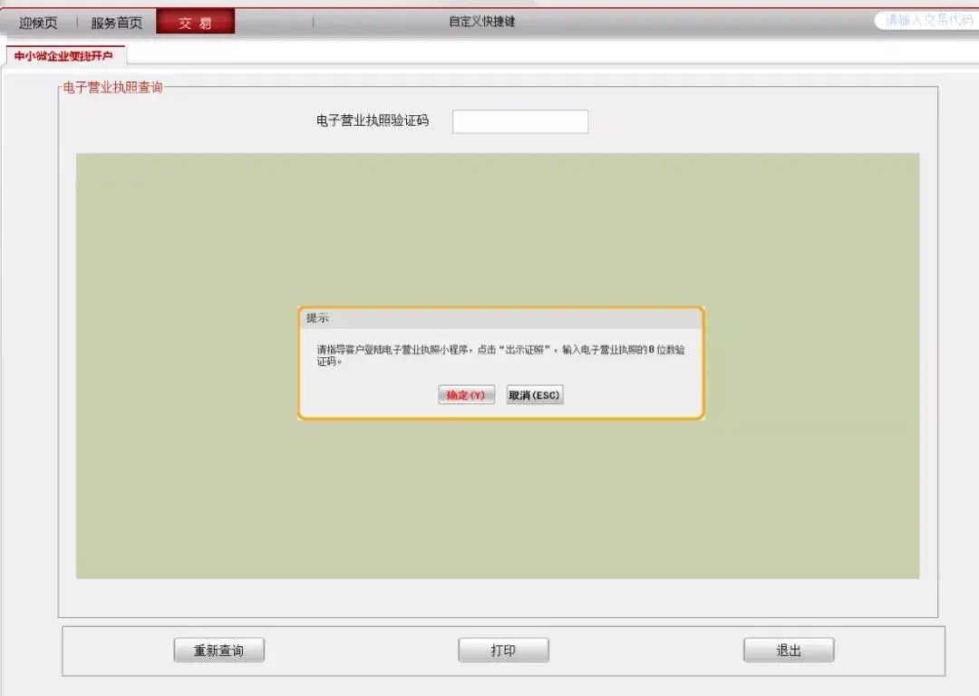The height and width of the screenshot is (696, 979).
Task: Click the 电子营业执照查询 group title
Action: coord(112,88)
